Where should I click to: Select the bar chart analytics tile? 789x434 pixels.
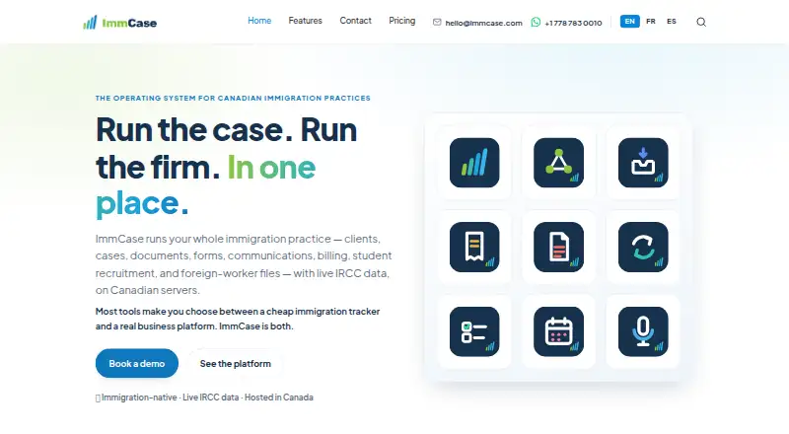pos(474,163)
